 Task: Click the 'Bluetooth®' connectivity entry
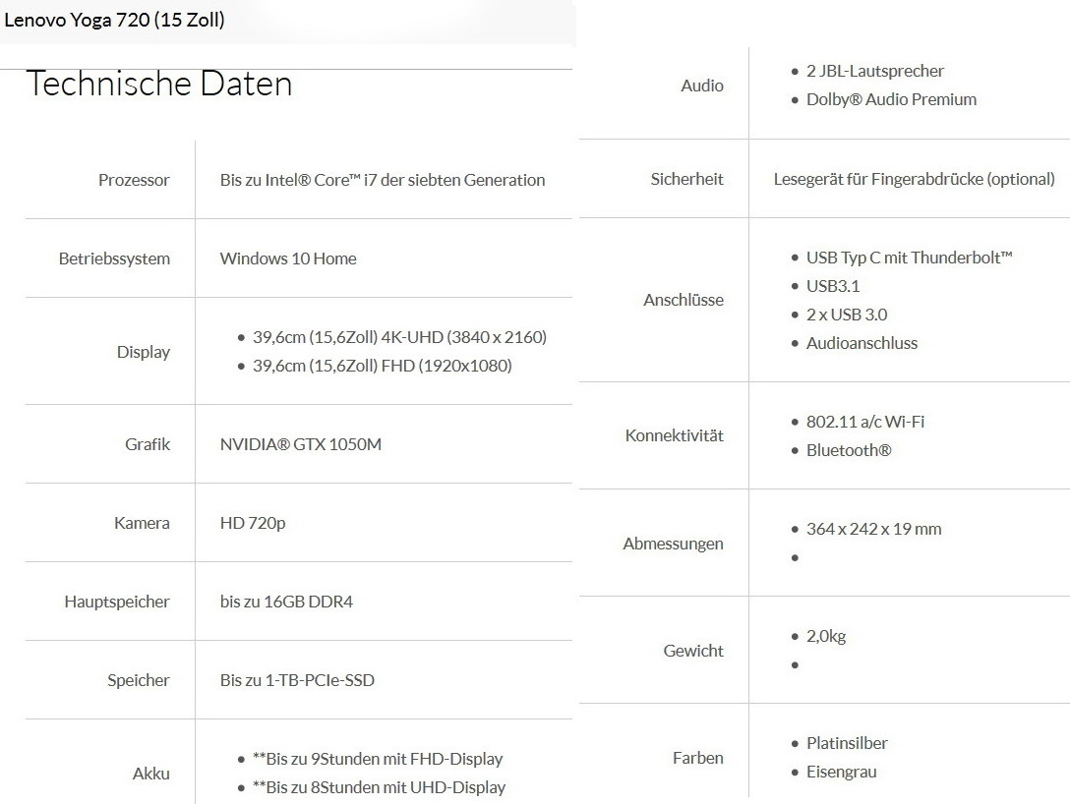[848, 450]
